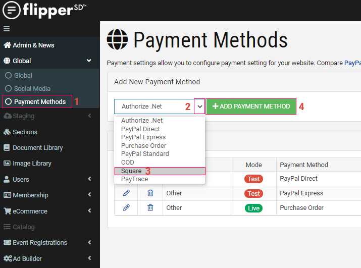Click the Image Library picture icon
Image resolution: width=361 pixels, height=268 pixels.
click(7, 163)
